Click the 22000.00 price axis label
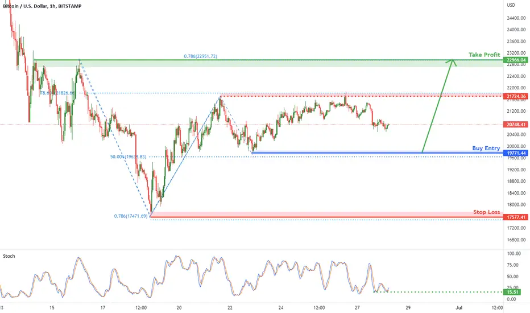 click(x=516, y=88)
